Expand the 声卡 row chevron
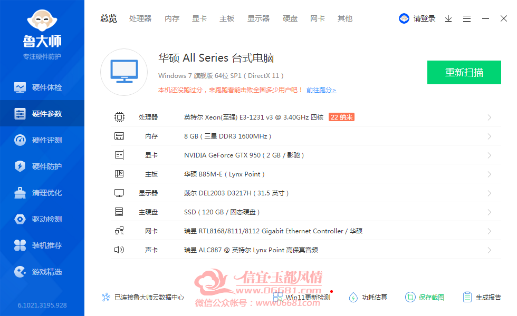The height and width of the screenshot is (316, 517). pos(490,250)
